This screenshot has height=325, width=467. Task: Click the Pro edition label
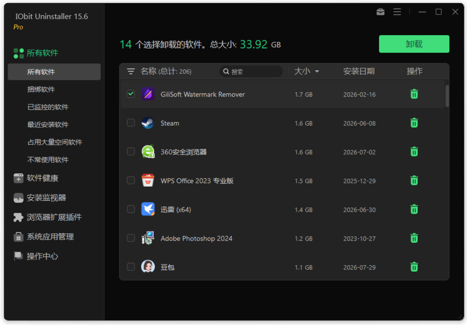18,27
